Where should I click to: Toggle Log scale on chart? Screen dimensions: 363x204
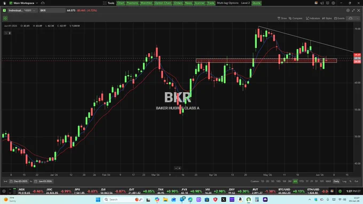(x=344, y=181)
